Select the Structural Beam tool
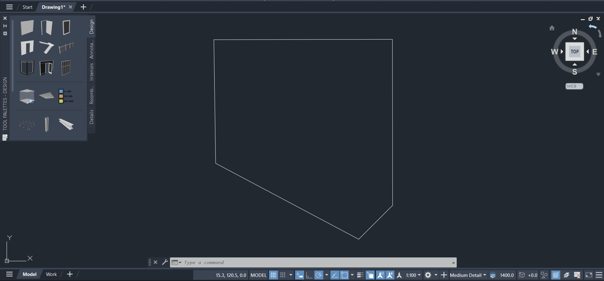604x281 pixels. [x=66, y=124]
